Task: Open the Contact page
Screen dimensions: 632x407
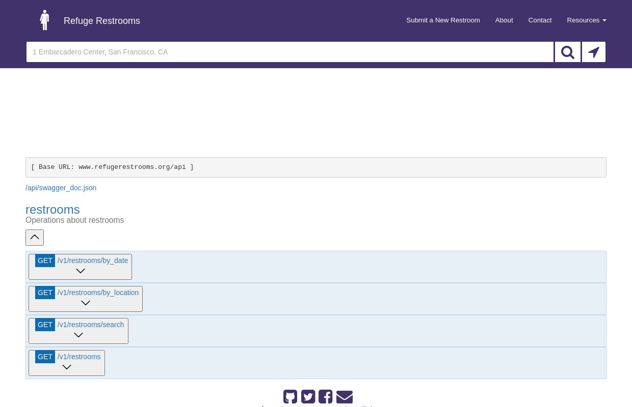Action: [540, 20]
